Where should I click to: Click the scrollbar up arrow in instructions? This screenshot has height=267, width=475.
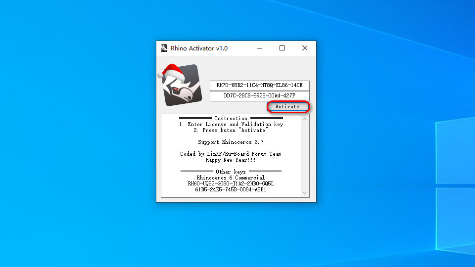(x=305, y=119)
